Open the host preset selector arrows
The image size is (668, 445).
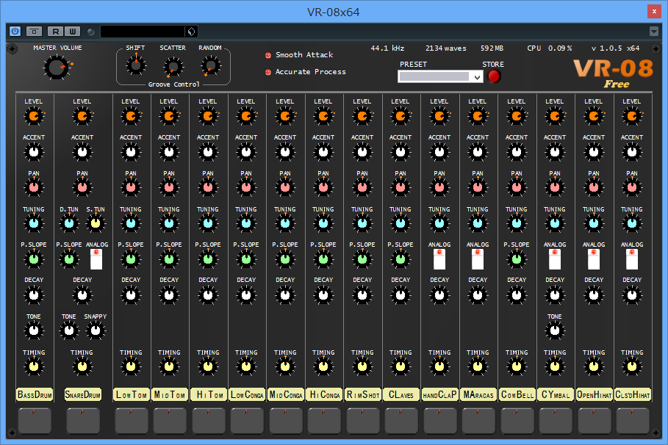[x=191, y=31]
